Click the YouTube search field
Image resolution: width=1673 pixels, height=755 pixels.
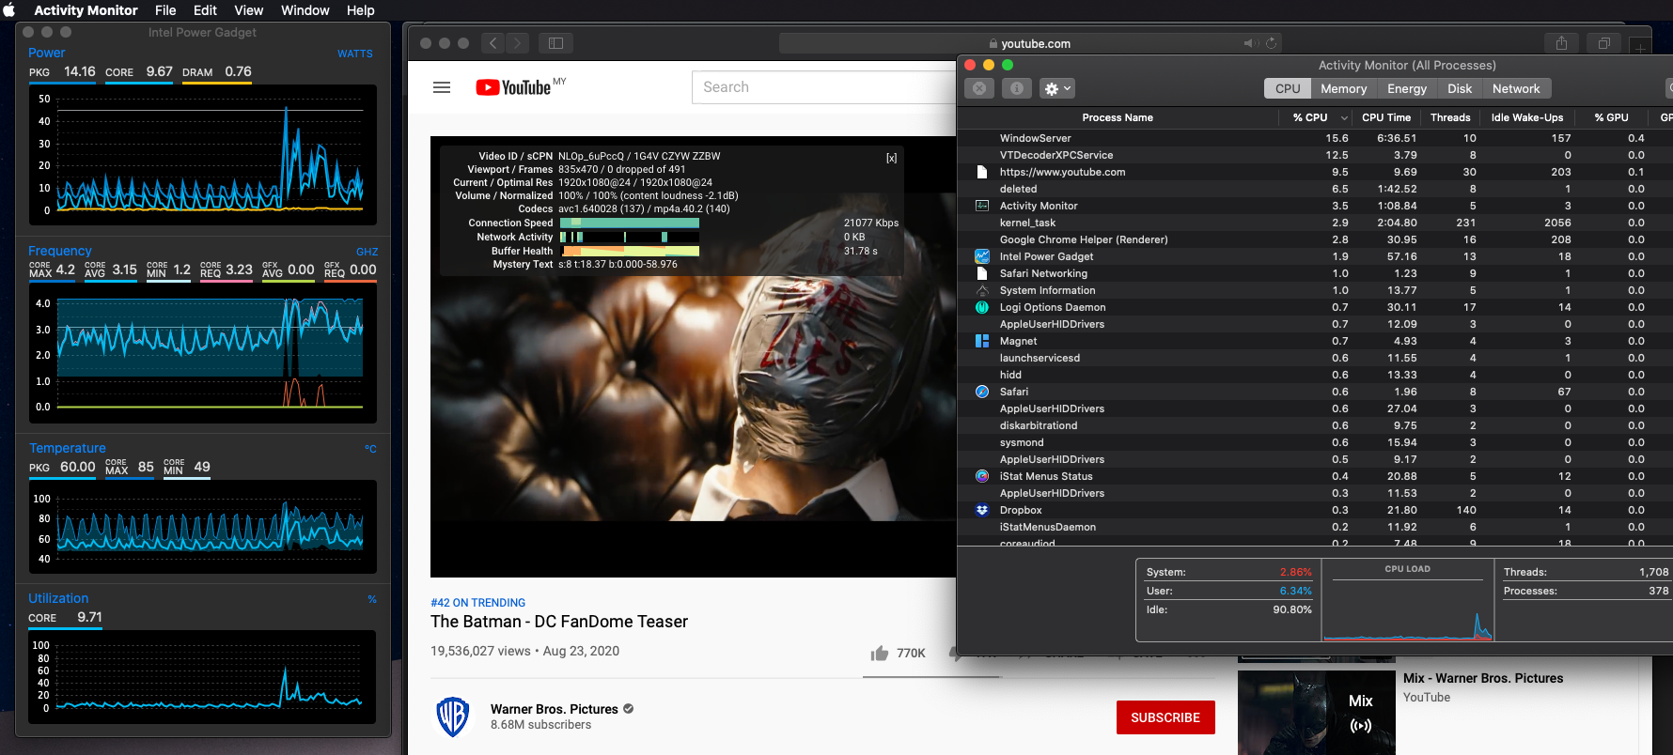click(823, 87)
